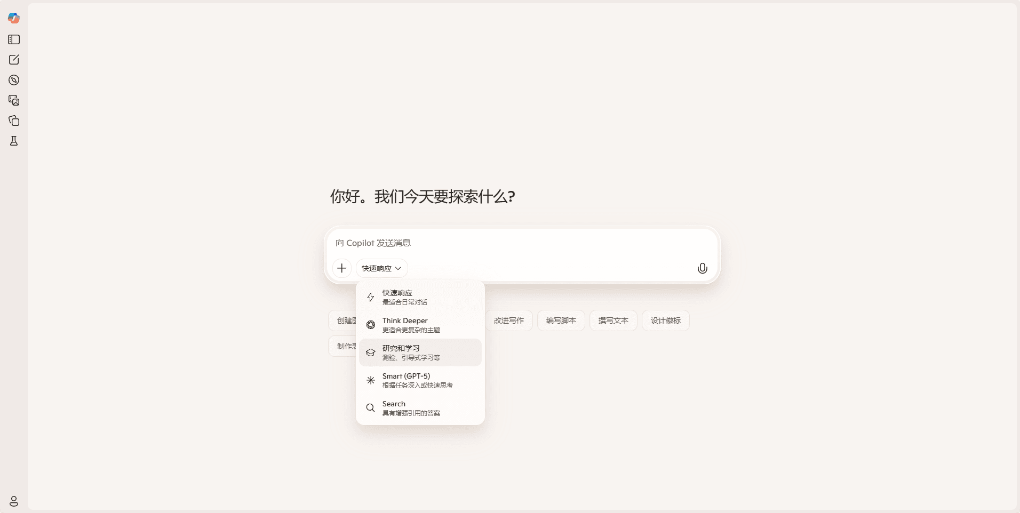Click the 编写脚本 suggestion chip
The width and height of the screenshot is (1020, 513).
click(561, 320)
